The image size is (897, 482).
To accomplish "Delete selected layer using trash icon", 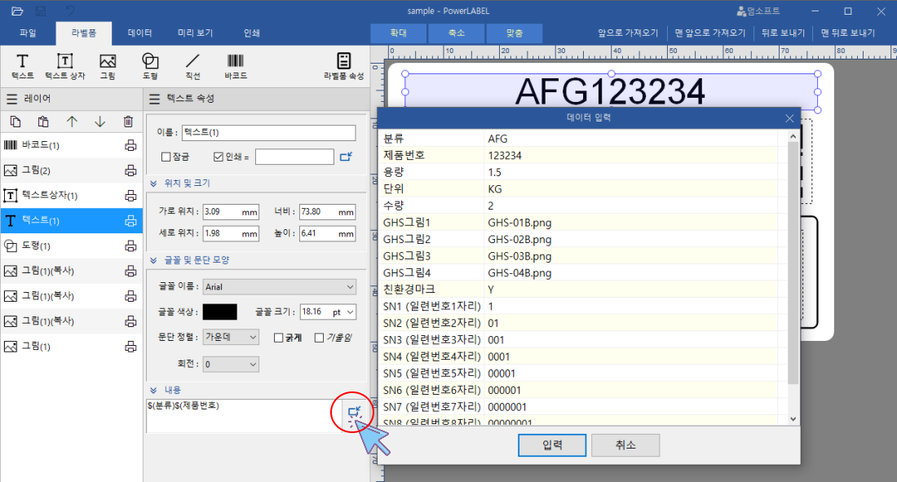I will click(127, 121).
